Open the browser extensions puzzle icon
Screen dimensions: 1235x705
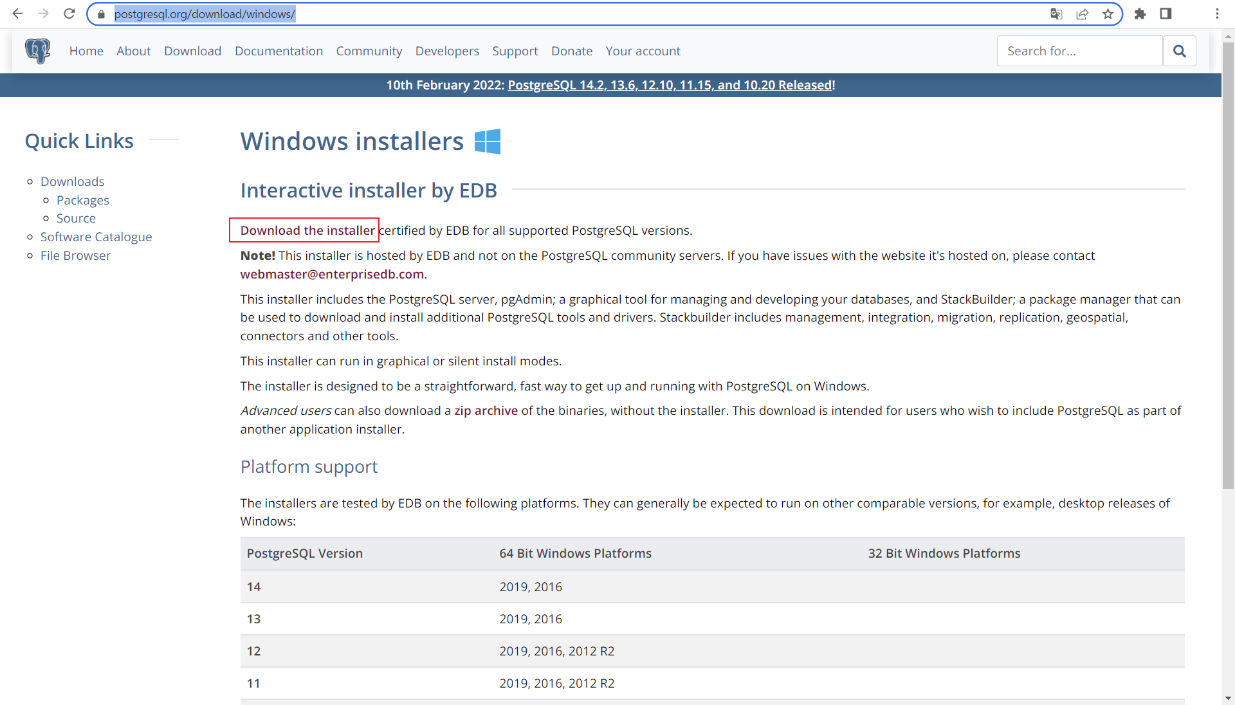tap(1140, 14)
